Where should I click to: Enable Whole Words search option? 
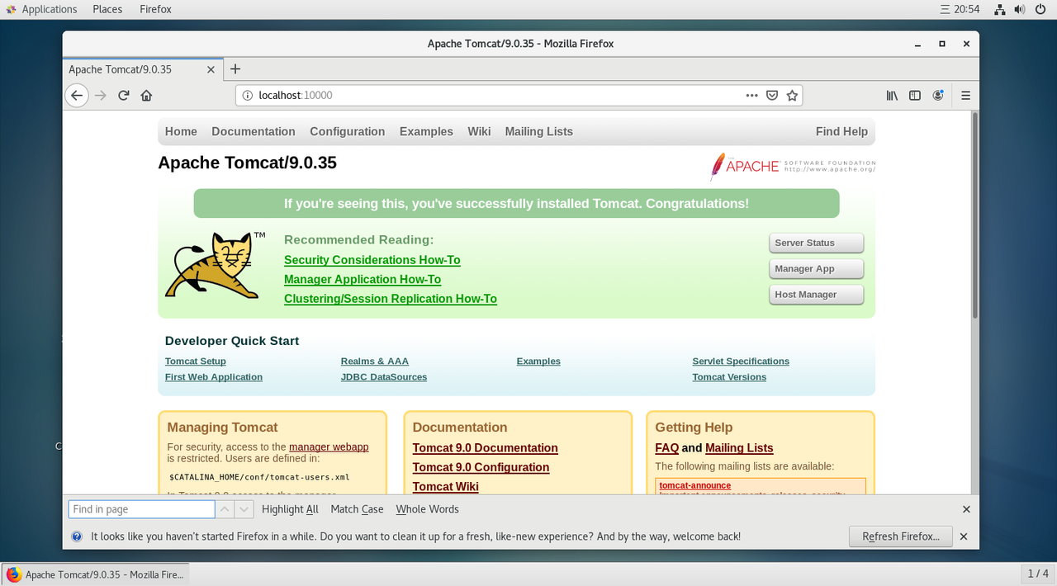point(427,509)
